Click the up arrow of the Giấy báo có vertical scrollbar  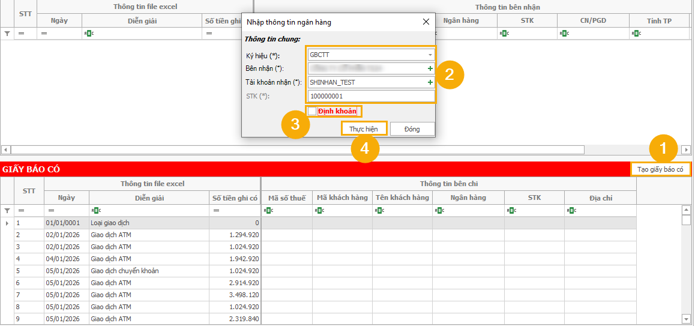coord(686,210)
